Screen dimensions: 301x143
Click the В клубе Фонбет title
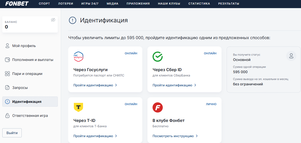pos(169,120)
